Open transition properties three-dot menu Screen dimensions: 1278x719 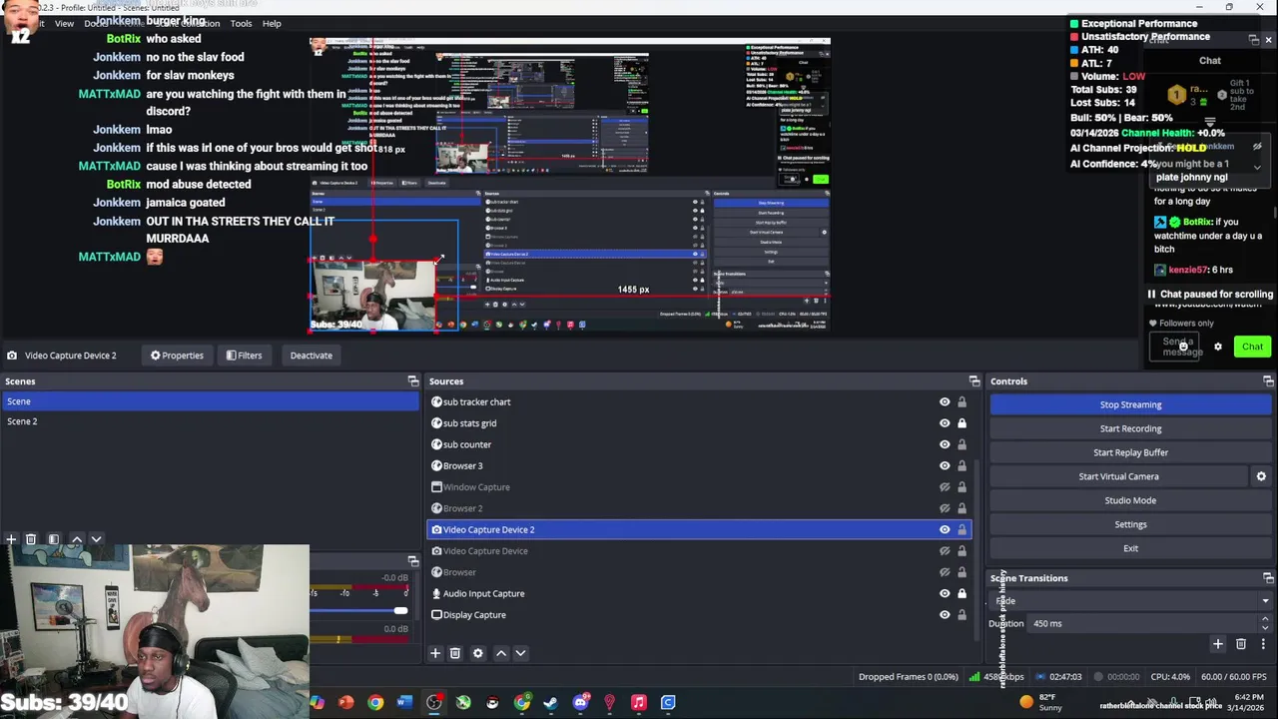click(1263, 644)
